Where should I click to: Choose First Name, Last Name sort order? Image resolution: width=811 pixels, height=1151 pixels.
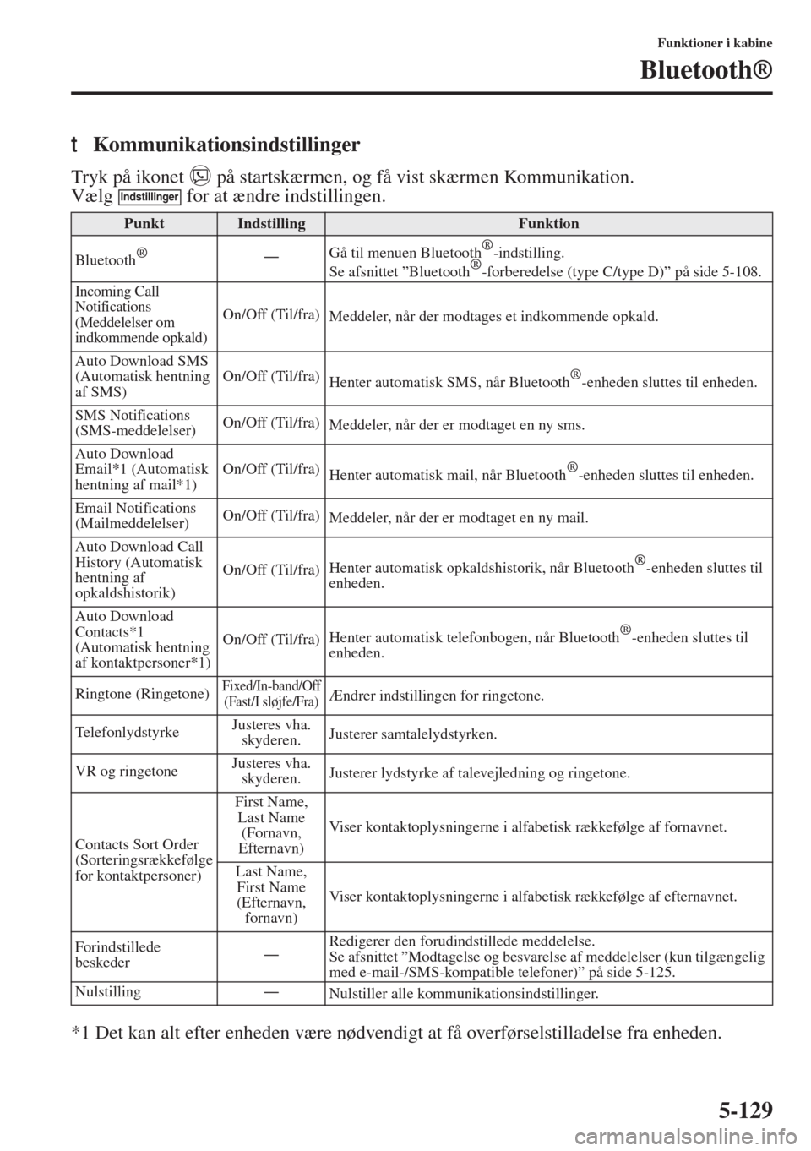click(271, 825)
